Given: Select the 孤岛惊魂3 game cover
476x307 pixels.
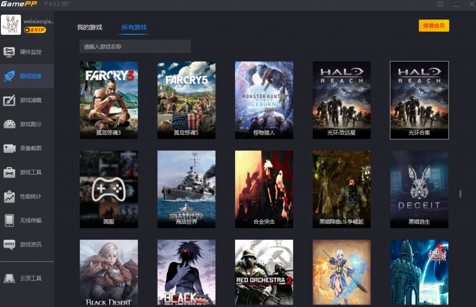Looking at the screenshot, I should click(x=109, y=100).
